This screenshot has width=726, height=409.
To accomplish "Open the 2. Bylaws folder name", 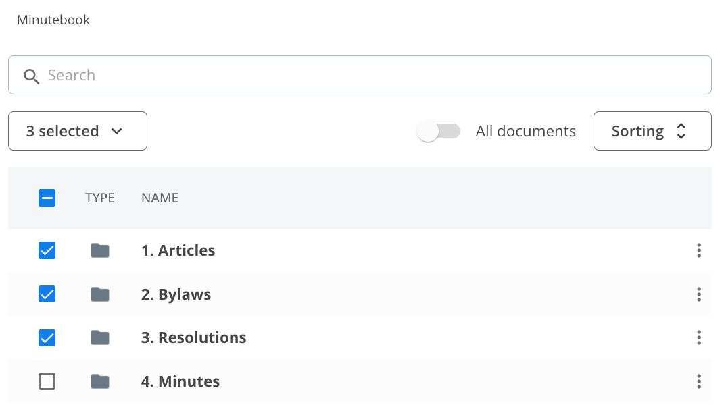I will pyautogui.click(x=176, y=294).
